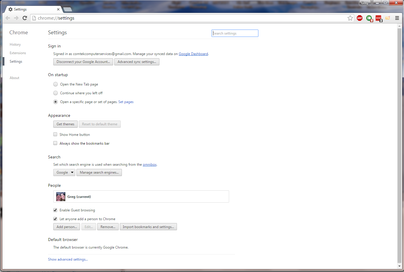Click the Add person button

(67, 227)
